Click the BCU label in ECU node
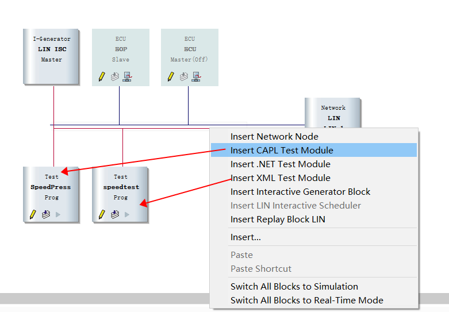 pos(190,49)
